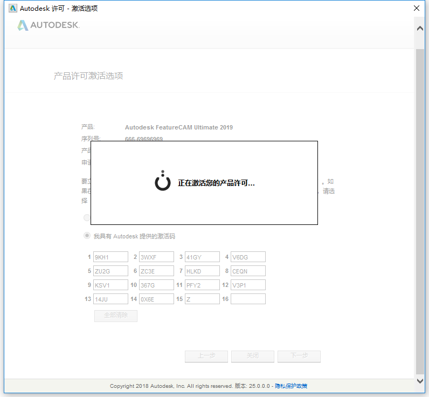The image size is (429, 397).
Task: Close the Autodesk license activation window
Action: (417, 8)
